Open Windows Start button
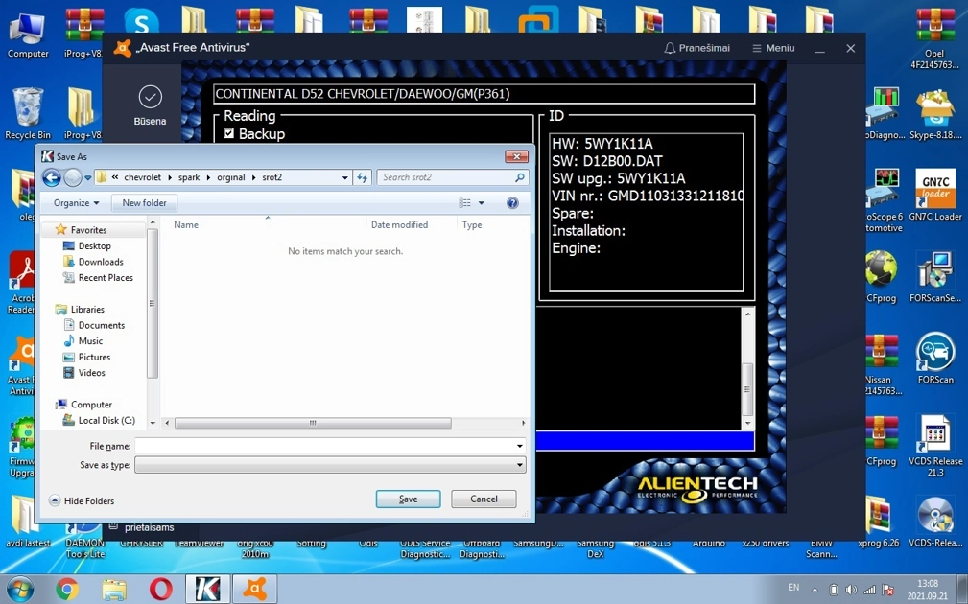The width and height of the screenshot is (968, 604). [x=19, y=590]
